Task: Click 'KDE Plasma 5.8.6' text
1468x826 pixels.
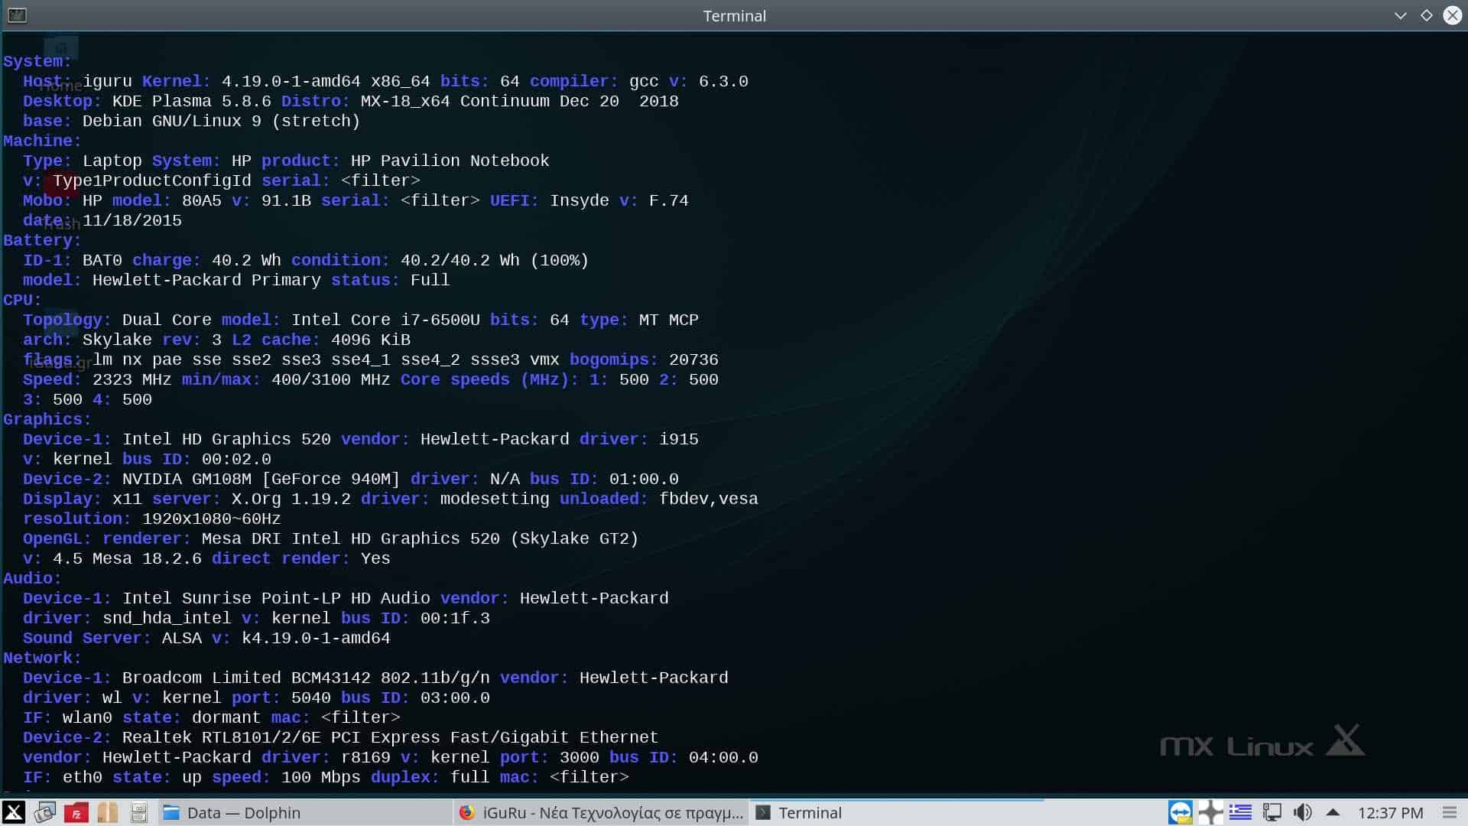Action: click(x=191, y=101)
